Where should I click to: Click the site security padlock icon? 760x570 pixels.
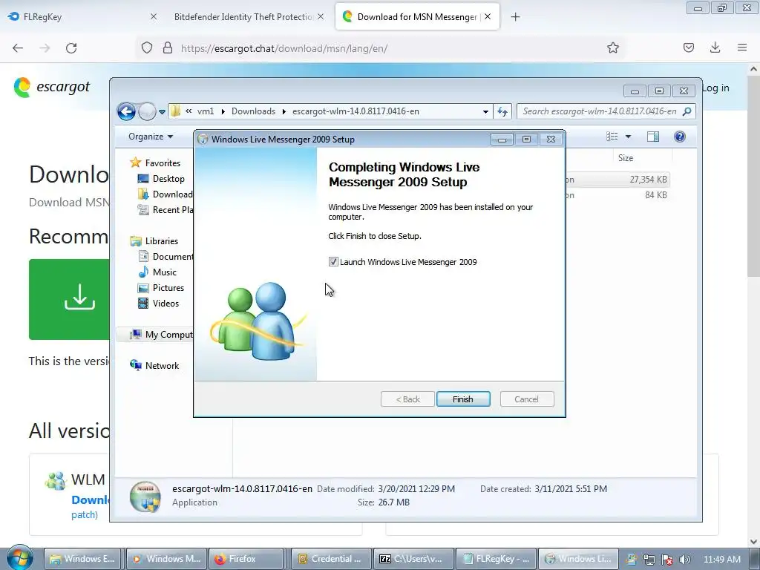pos(167,48)
